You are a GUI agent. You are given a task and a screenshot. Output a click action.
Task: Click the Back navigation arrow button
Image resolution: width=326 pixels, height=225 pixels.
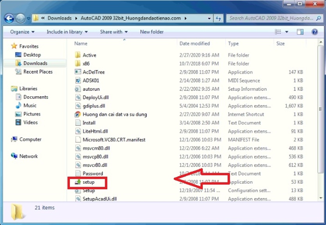pos(9,18)
